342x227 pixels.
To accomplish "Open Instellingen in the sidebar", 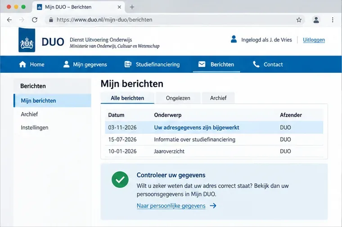I will point(35,128).
